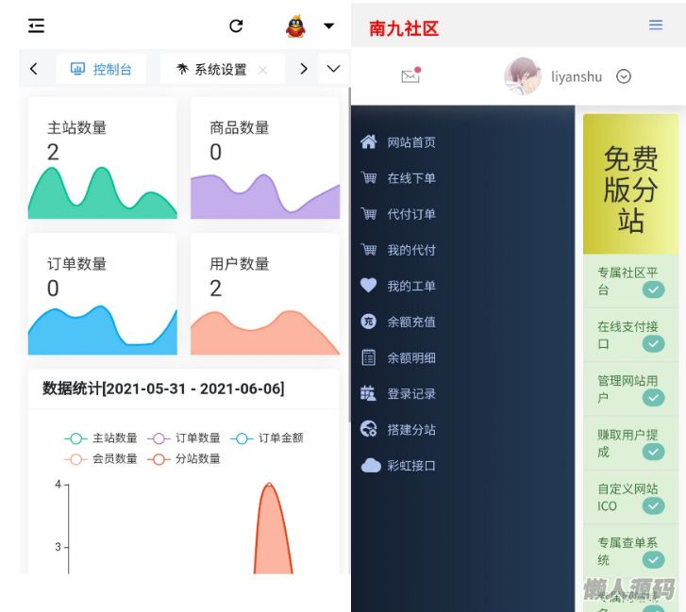Image resolution: width=686 pixels, height=612 pixels.
Task: Click the ledger icon beside 余额明细
Action: 368,357
